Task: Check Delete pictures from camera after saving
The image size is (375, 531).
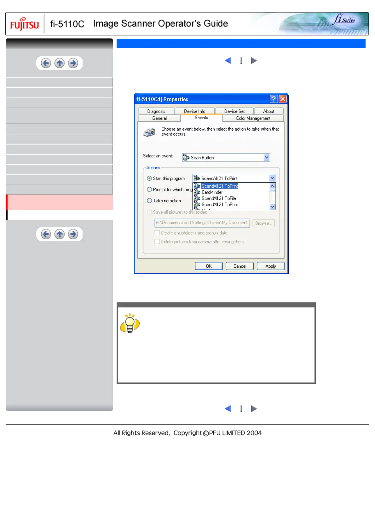Action: click(x=157, y=242)
